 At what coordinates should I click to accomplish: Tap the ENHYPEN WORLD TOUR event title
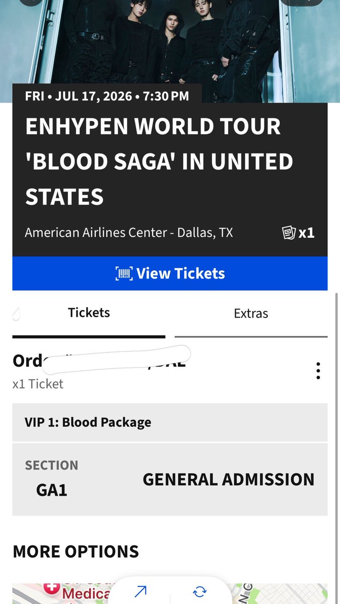[159, 162]
